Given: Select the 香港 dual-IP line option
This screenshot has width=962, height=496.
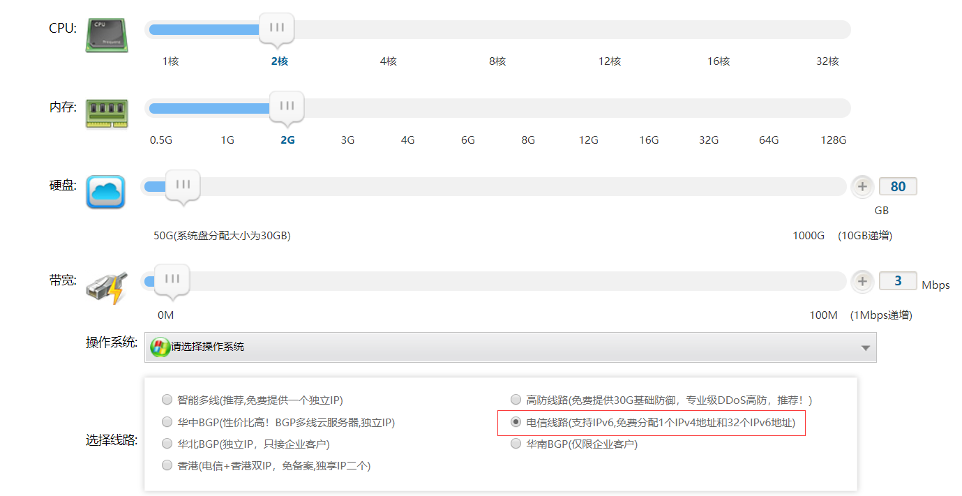Looking at the screenshot, I should coord(167,465).
